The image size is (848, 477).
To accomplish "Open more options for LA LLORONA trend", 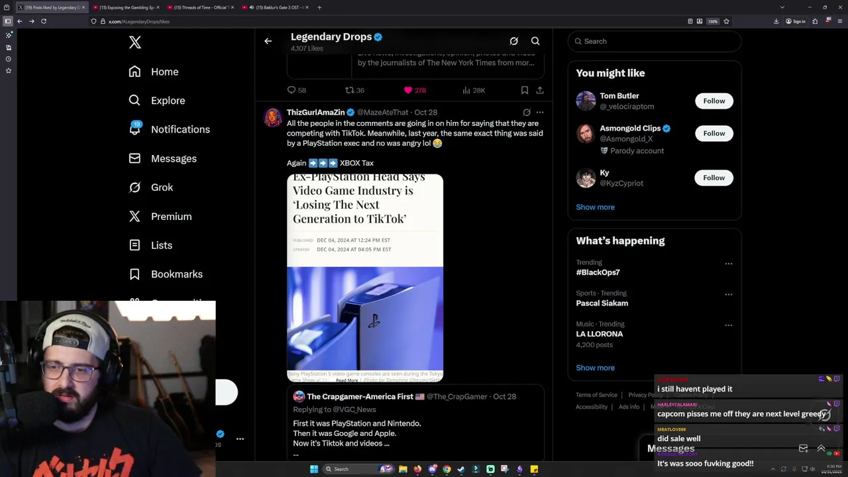I will pos(729,325).
